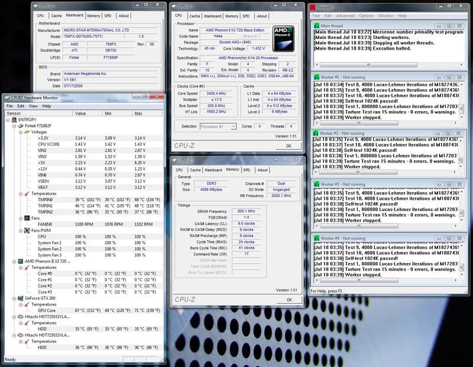The height and width of the screenshot is (367, 473).
Task: Click the Worker #4 horizontal scrollbar
Action: tap(386, 281)
